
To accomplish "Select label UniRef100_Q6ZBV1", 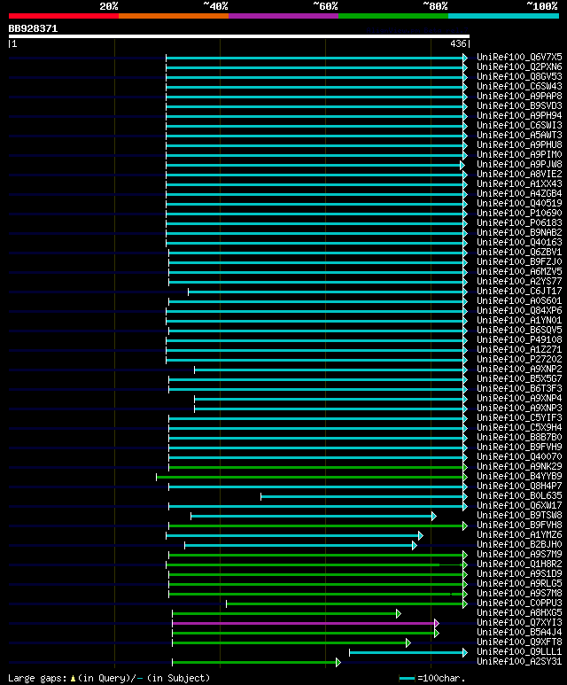I will 519,253.
